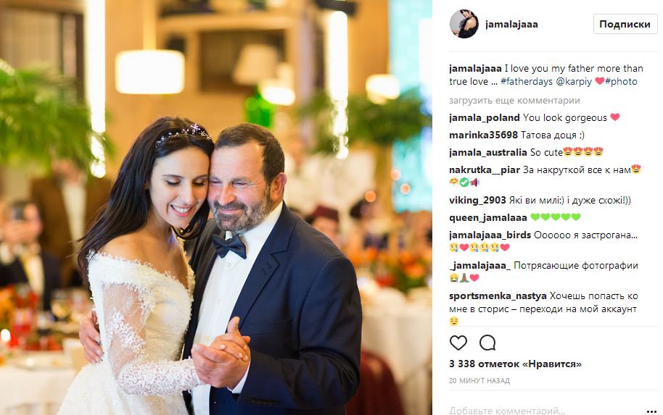Open jamala_poland commenter profile

[485, 118]
